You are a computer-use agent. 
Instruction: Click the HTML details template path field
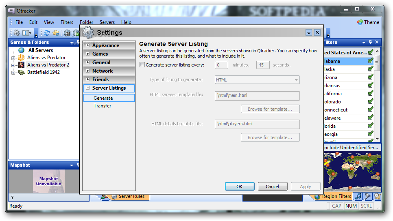tap(257, 124)
